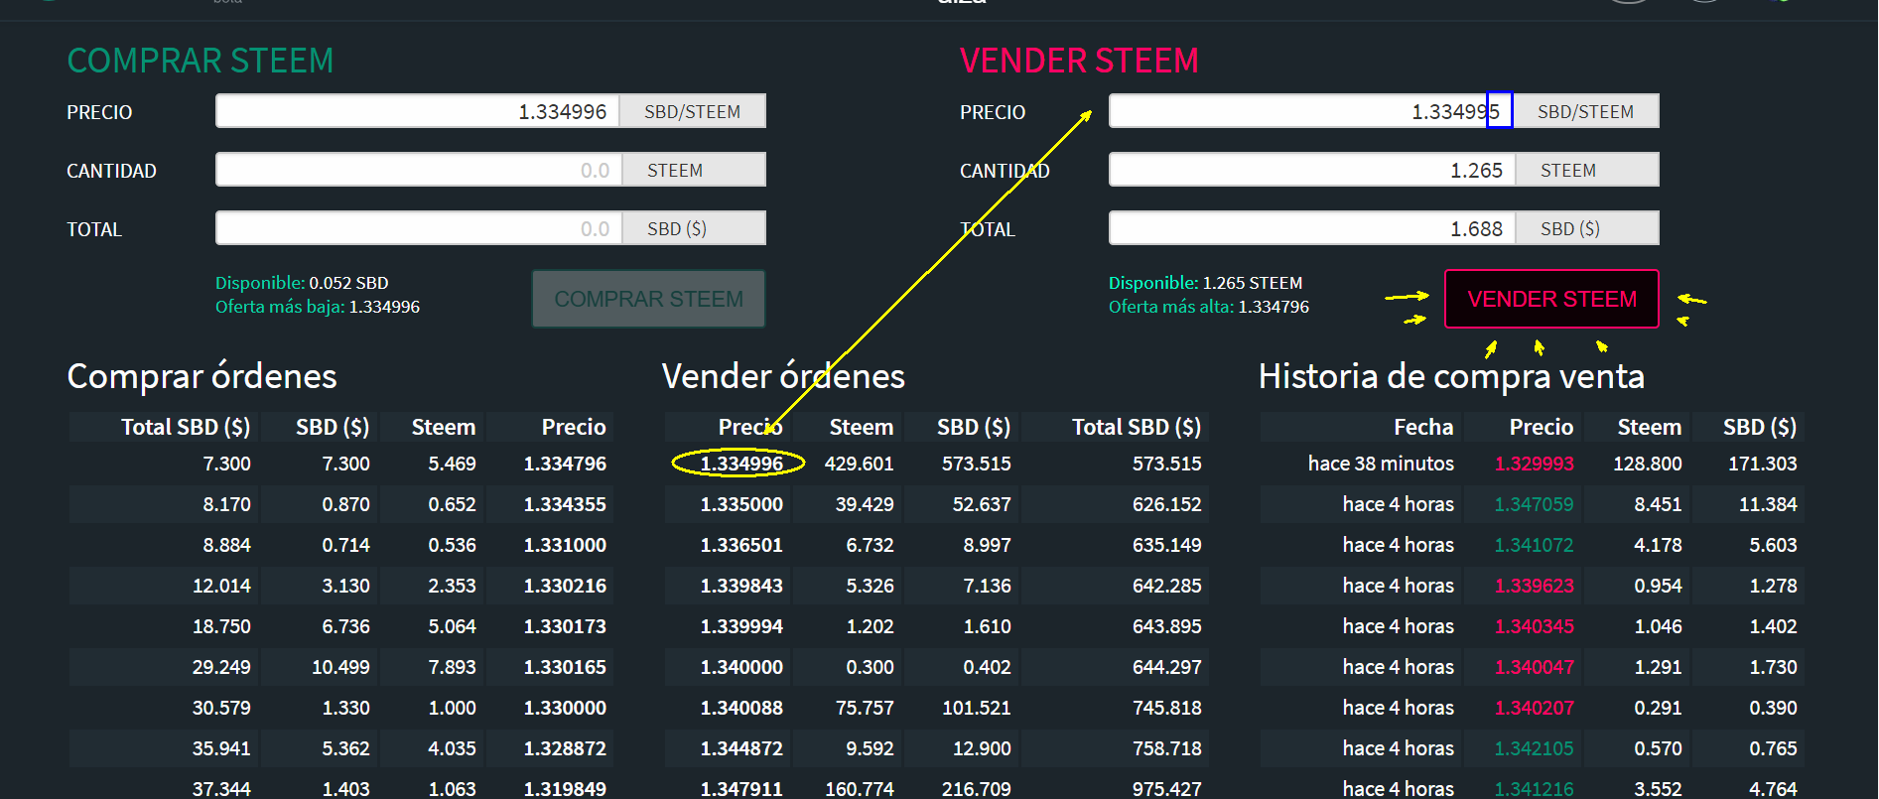Click trade history price 1.340047

point(1534,667)
